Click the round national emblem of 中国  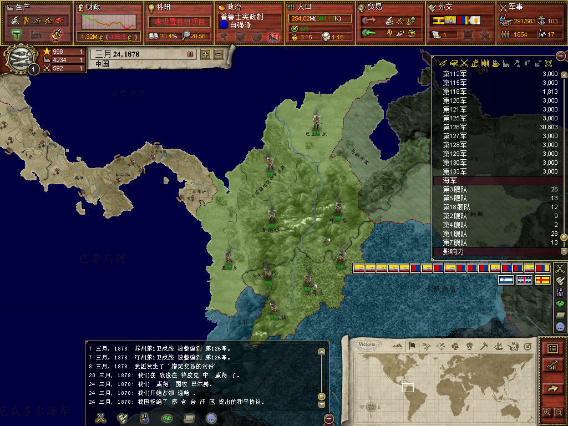21,58
